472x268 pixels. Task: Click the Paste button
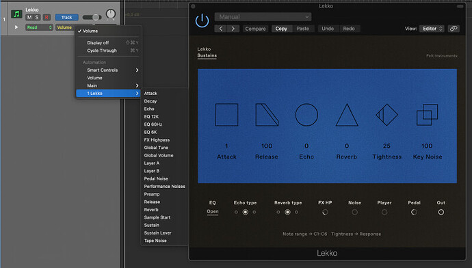303,29
